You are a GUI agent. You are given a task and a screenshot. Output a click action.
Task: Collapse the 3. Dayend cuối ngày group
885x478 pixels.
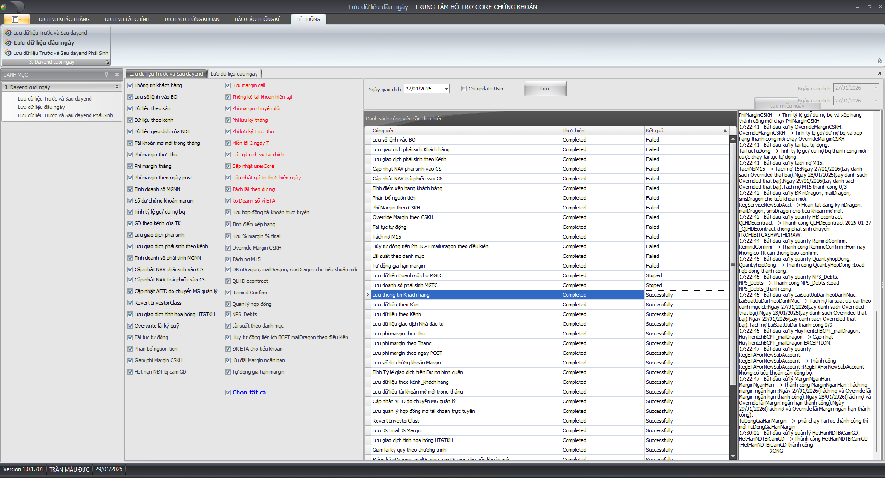(117, 87)
